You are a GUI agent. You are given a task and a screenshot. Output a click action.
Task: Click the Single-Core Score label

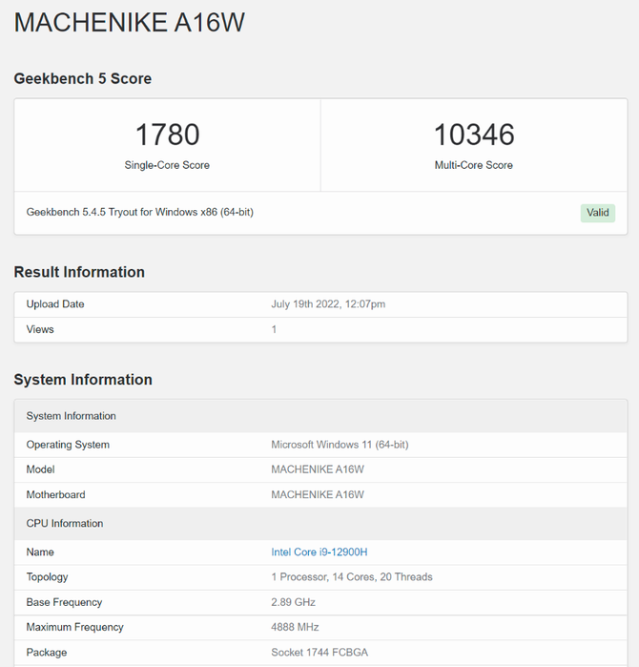167,165
